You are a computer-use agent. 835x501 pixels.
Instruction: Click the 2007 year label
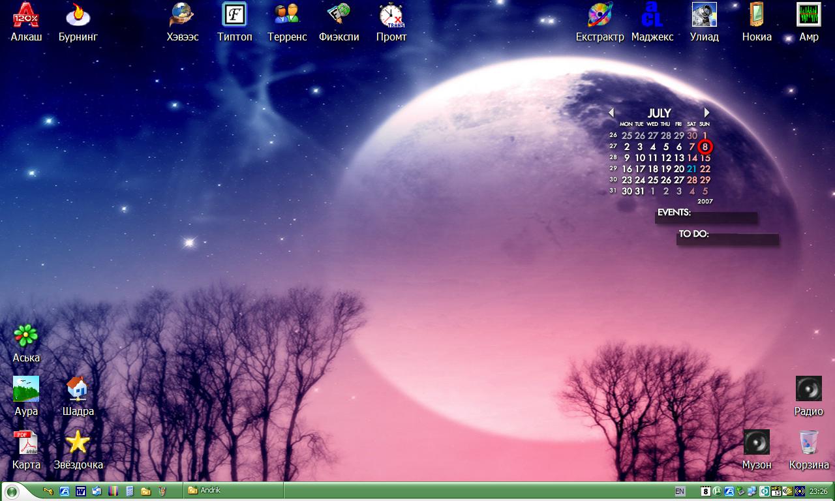click(x=705, y=202)
